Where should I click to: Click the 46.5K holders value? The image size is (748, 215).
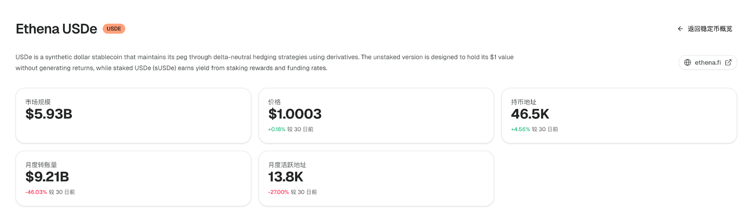point(530,114)
